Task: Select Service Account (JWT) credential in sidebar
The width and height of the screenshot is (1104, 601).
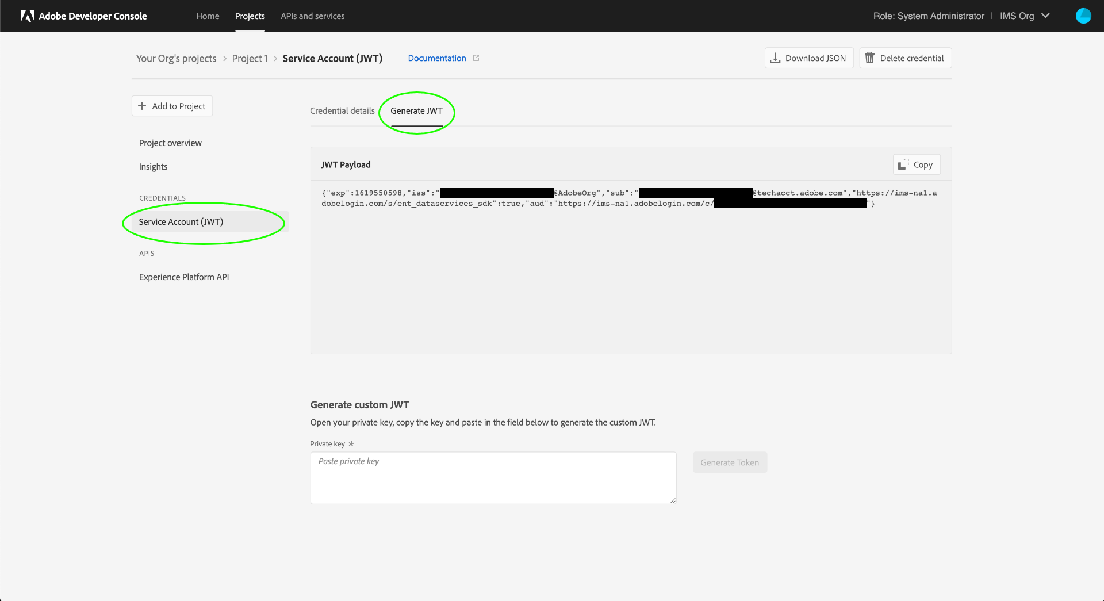Action: point(210,222)
